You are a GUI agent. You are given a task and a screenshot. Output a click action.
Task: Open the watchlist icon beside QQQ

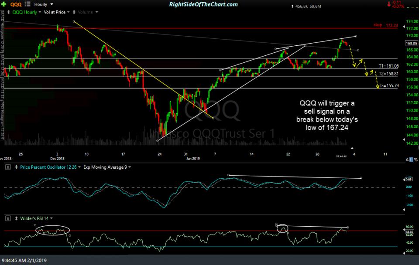(x=27, y=4)
